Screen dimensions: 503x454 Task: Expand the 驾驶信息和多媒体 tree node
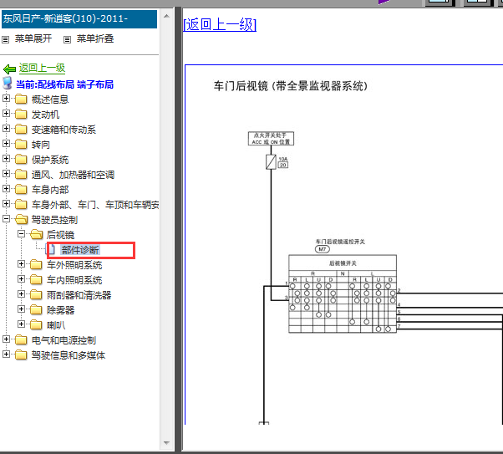coord(6,355)
